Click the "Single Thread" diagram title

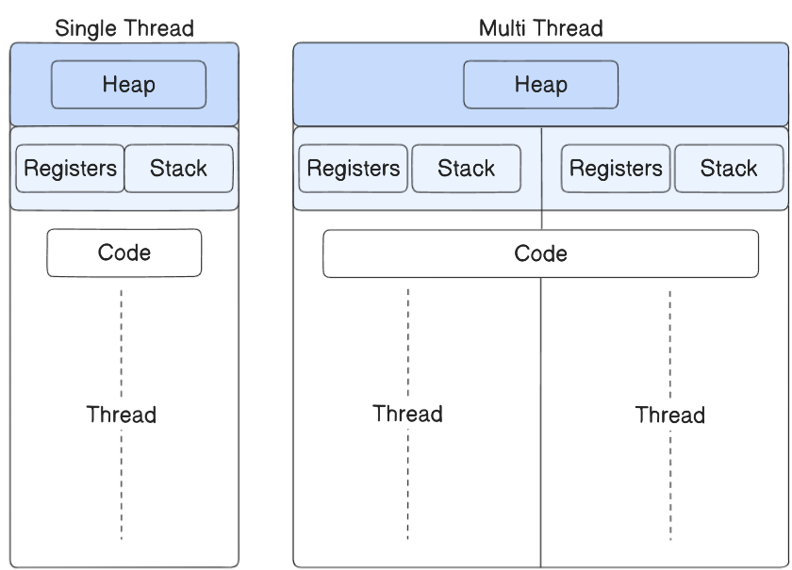point(124,28)
